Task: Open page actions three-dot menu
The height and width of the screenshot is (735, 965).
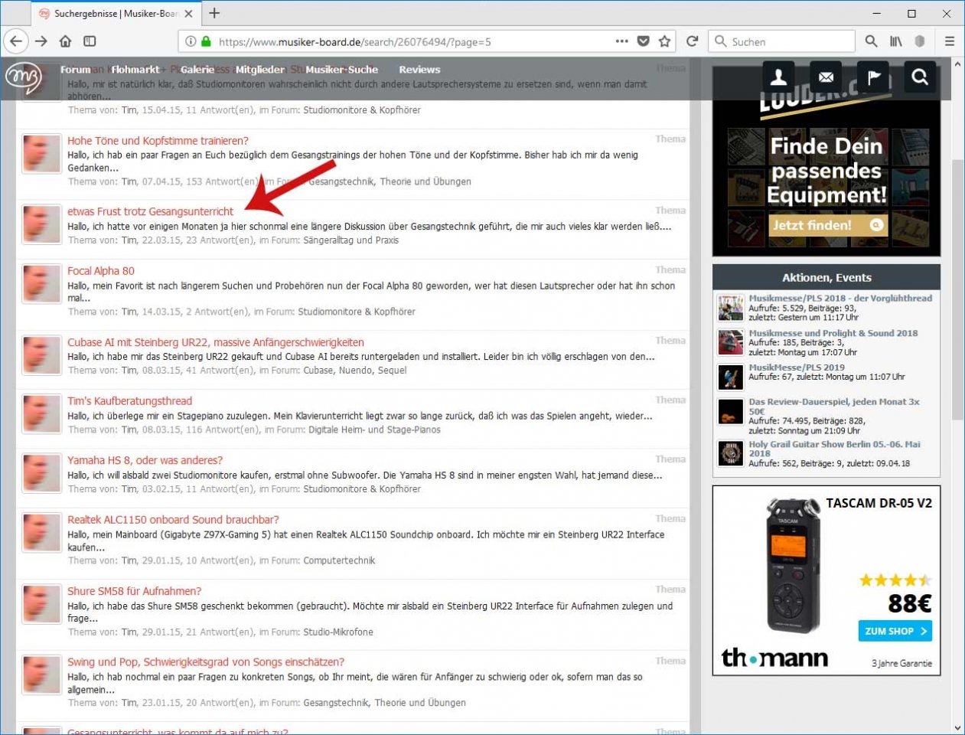Action: (x=622, y=41)
